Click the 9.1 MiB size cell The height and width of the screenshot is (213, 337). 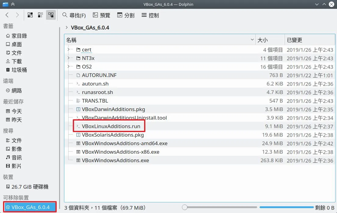click(274, 127)
